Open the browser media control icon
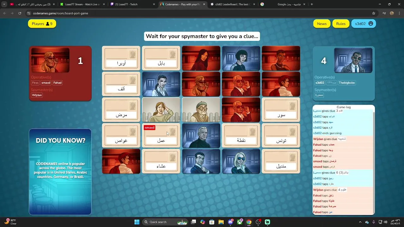Image resolution: width=404 pixels, height=227 pixels. (x=384, y=13)
